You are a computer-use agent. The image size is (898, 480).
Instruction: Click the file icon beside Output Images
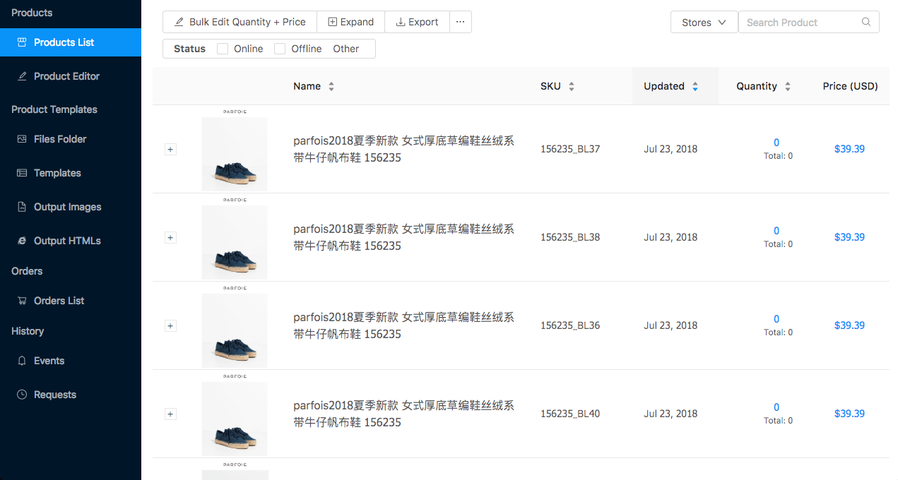point(22,207)
